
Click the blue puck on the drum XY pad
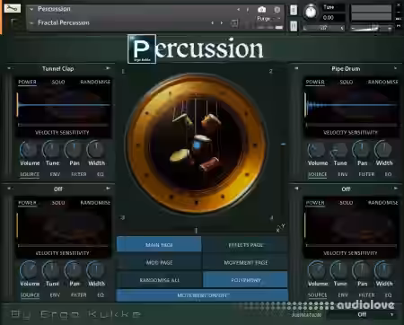click(197, 145)
